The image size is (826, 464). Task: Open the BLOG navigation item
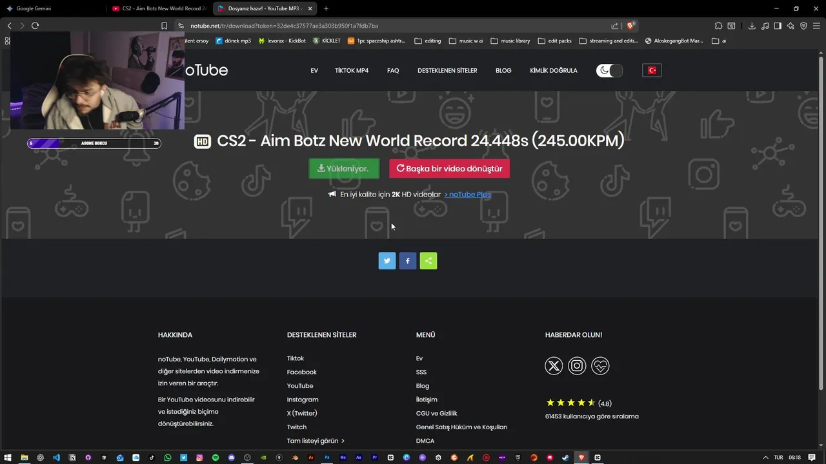coord(503,70)
